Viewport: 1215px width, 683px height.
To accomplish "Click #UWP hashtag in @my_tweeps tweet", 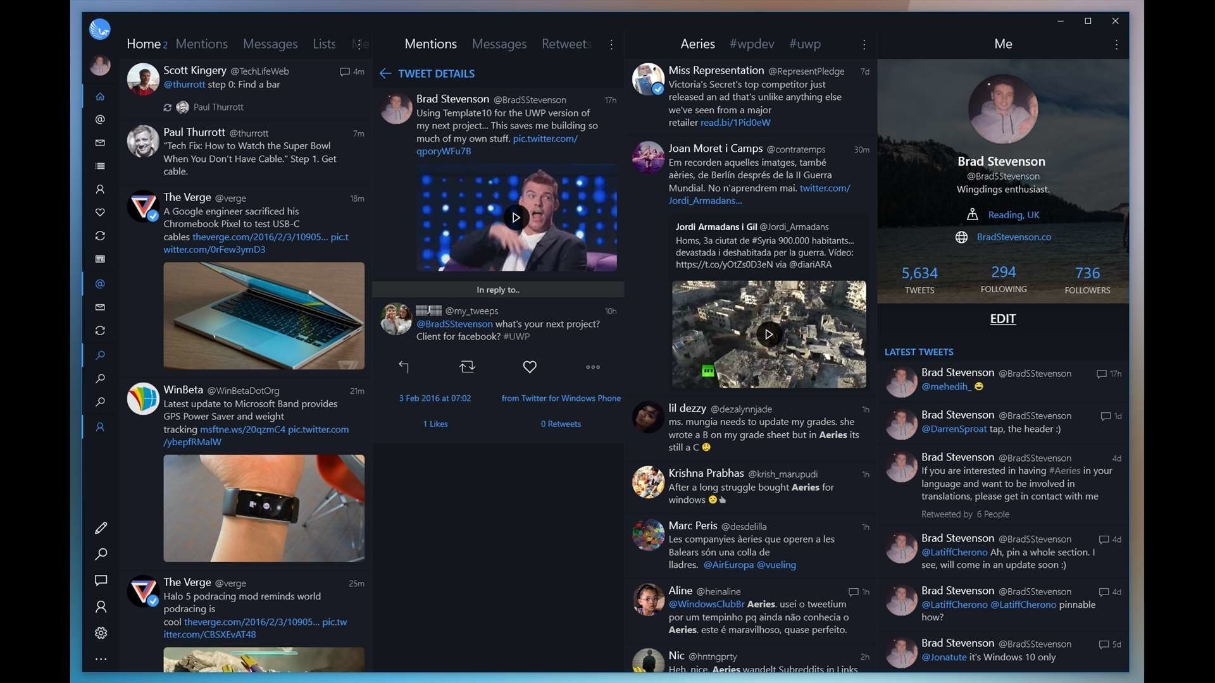I will pos(516,336).
